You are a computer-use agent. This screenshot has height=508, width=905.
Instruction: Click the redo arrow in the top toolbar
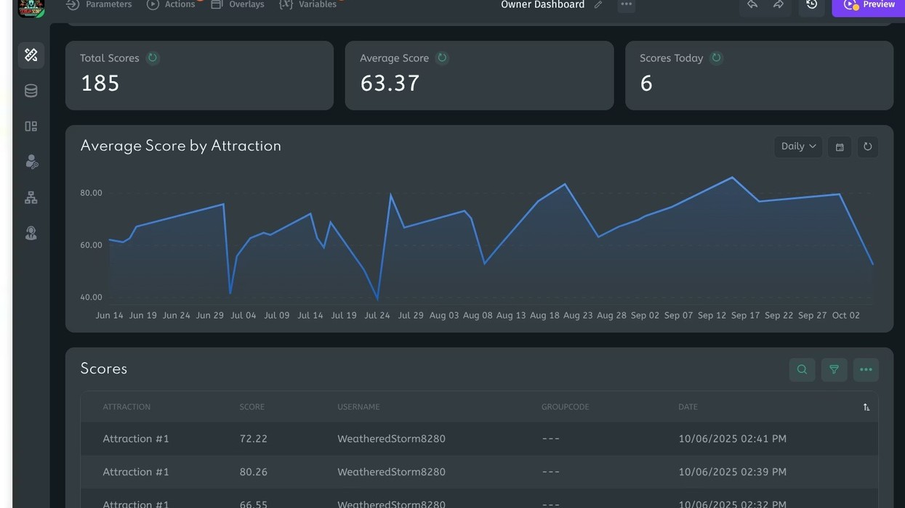click(x=778, y=4)
